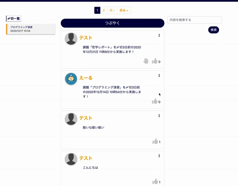Open the テスト username on the 哲学レポート post
The image size is (238, 186).
coord(86,38)
